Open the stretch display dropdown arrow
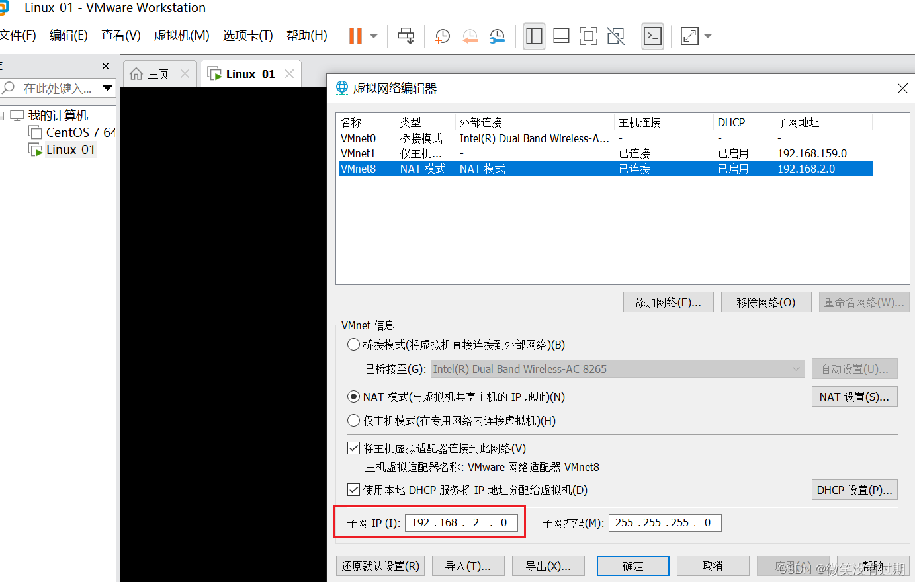 point(708,36)
